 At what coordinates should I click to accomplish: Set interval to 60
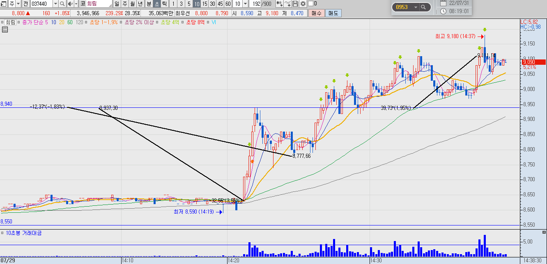(x=228, y=4)
